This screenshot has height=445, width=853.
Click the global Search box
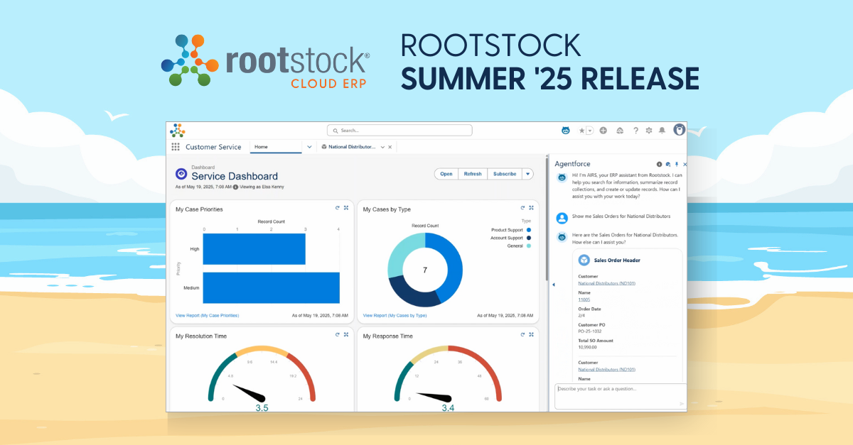click(399, 131)
